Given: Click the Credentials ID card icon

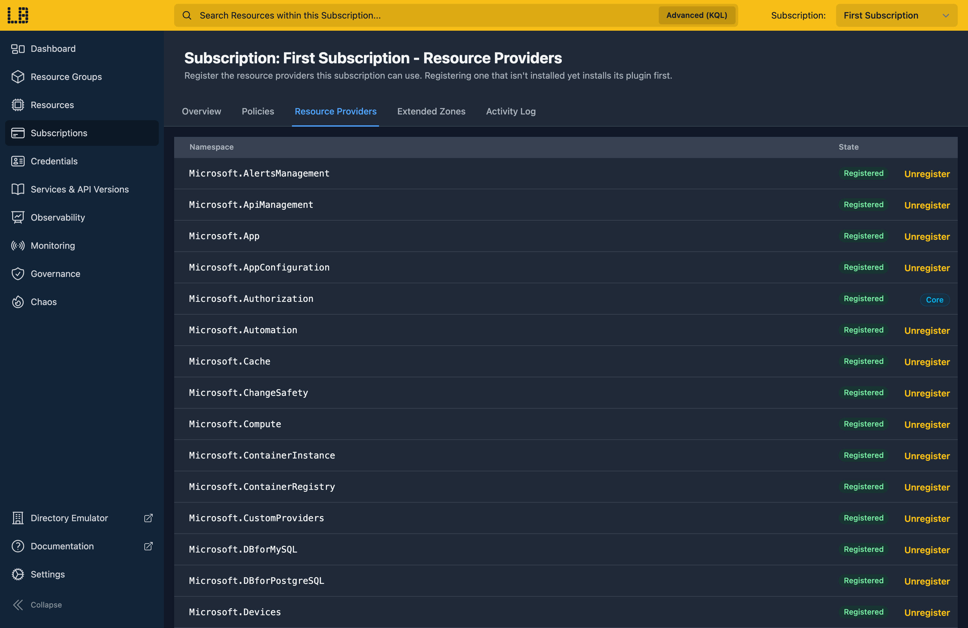Looking at the screenshot, I should pyautogui.click(x=18, y=161).
